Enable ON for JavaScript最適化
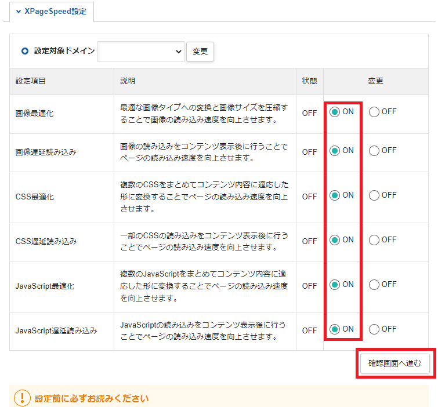This screenshot has height=407, width=438. coord(334,285)
